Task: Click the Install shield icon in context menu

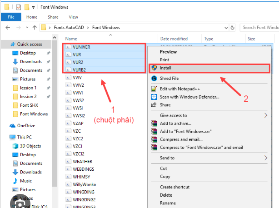Action: 154,68
